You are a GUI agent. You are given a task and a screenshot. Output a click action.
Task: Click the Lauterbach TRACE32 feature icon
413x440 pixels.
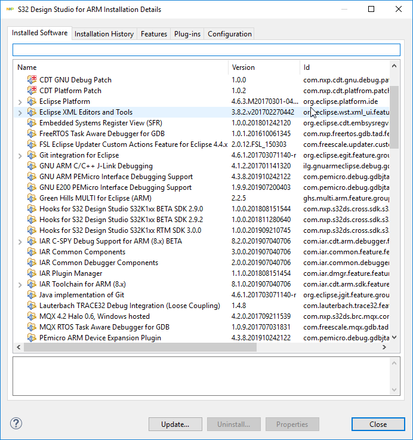[x=32, y=305]
